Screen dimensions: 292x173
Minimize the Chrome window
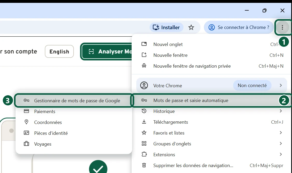pyautogui.click(x=247, y=10)
